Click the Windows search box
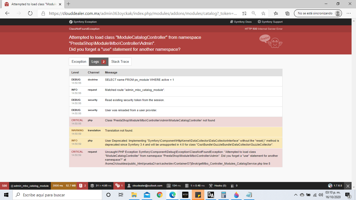This screenshot has width=356, height=200. 57,195
